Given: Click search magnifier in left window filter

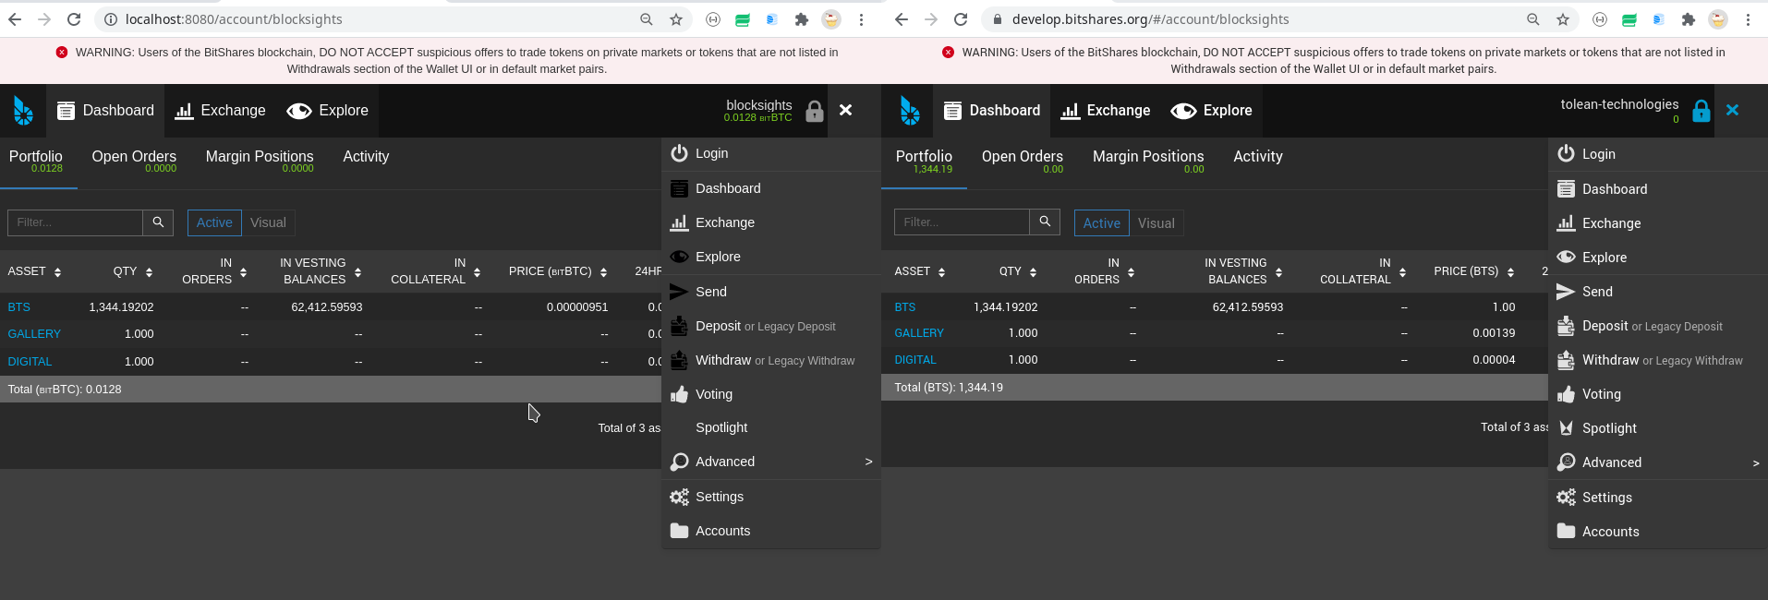Looking at the screenshot, I should point(158,222).
